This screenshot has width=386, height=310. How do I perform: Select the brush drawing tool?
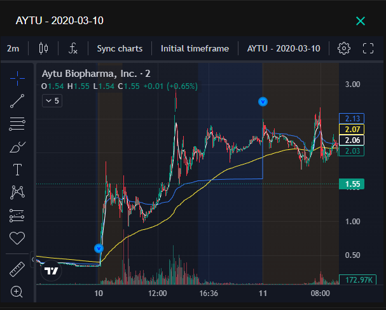(17, 147)
